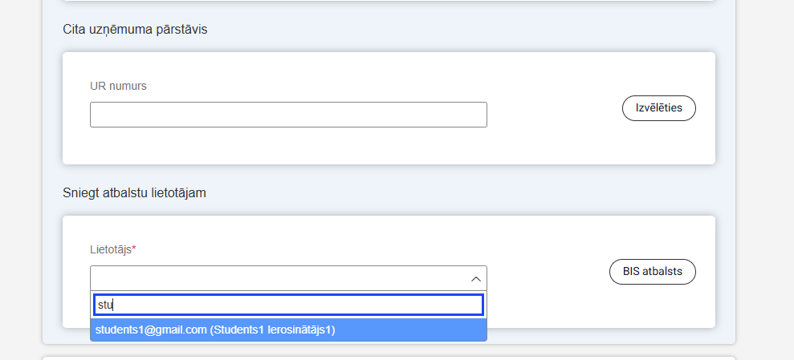Click the BIS atbalsts button
Viewport: 794px width, 360px height.
[652, 272]
